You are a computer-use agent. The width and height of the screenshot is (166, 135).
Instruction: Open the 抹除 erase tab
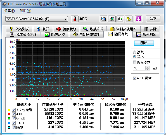coord(150,29)
